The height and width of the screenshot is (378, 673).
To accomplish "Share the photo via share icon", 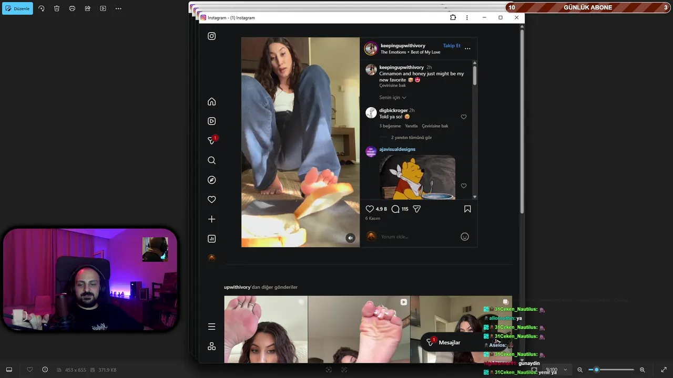I will coord(88,8).
